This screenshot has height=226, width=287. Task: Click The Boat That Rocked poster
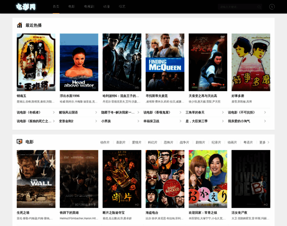165,179
